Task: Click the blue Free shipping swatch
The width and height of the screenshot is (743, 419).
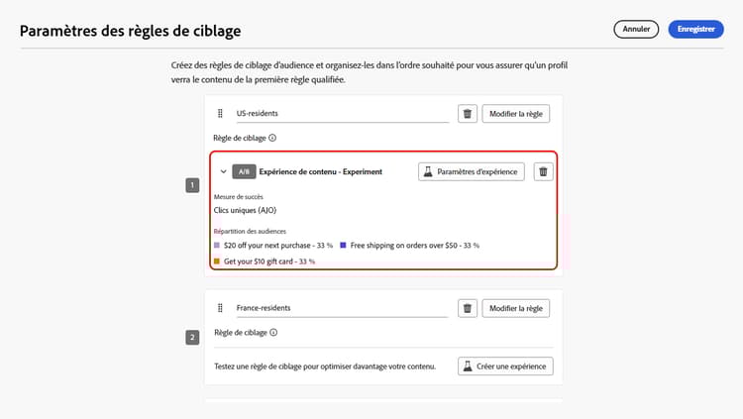Action: [344, 244]
